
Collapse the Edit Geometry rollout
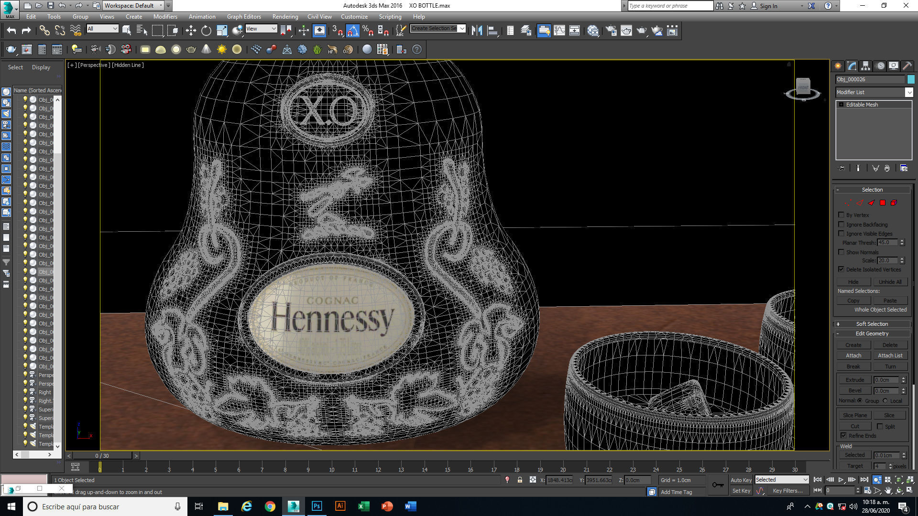coord(872,333)
